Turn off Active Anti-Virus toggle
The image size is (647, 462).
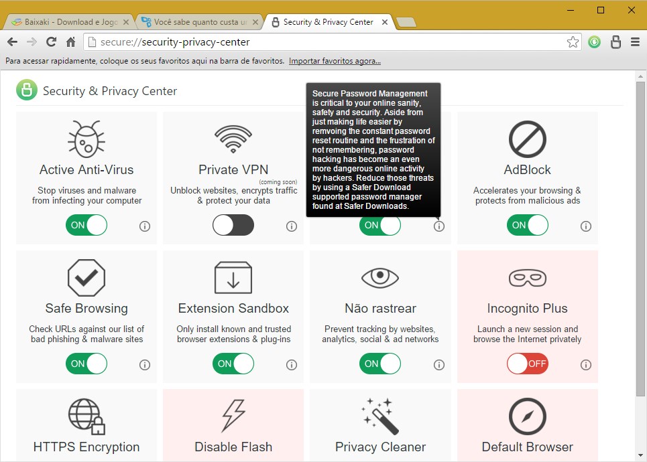tap(86, 225)
